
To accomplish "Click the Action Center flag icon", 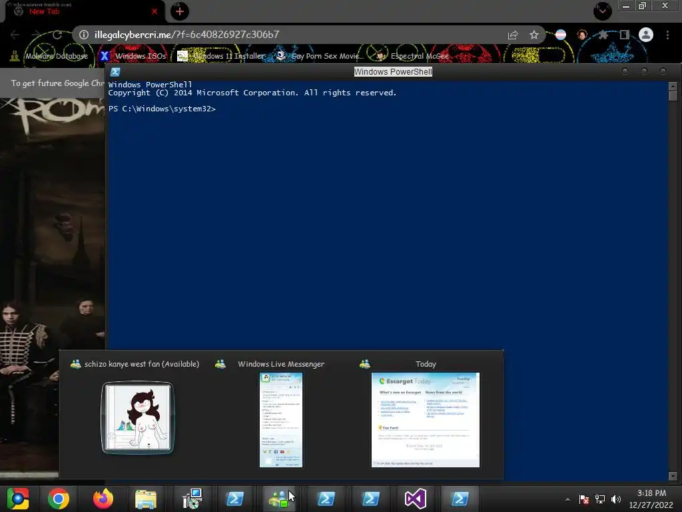I will (x=584, y=499).
